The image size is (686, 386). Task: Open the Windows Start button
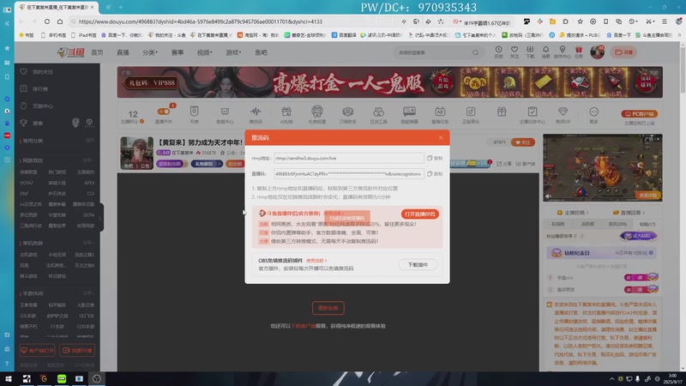(9, 378)
